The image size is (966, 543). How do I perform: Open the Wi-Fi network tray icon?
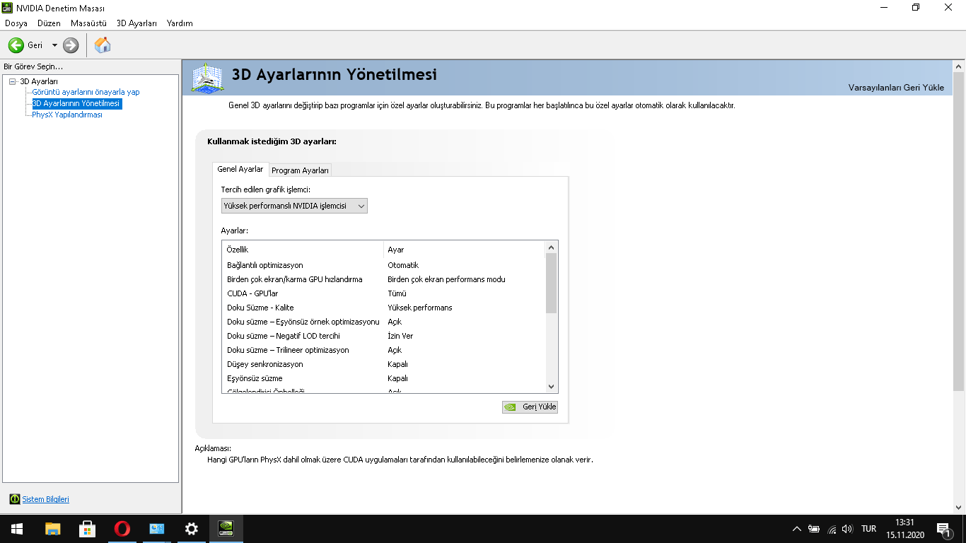832,529
